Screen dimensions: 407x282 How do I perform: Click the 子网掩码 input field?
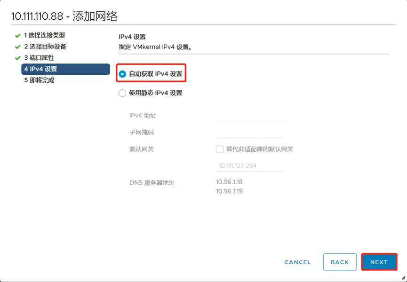pos(249,133)
